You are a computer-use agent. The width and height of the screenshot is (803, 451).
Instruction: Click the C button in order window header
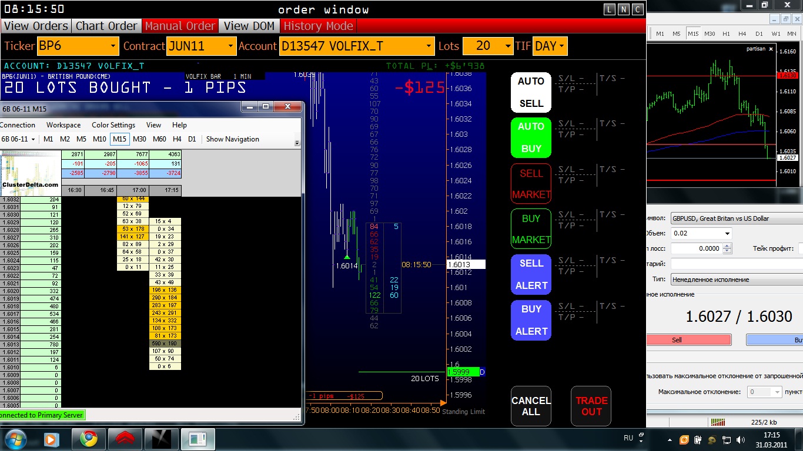(638, 9)
